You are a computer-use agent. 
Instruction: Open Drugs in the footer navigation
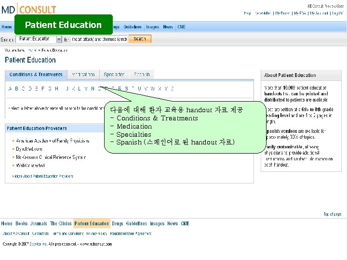click(117, 223)
